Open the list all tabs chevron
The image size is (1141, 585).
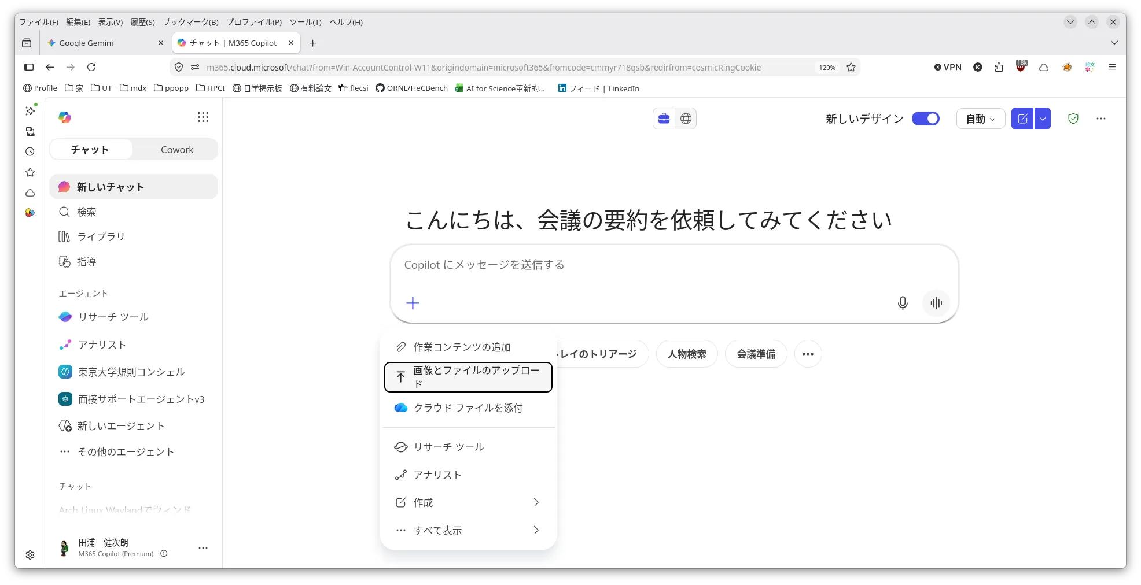click(x=1114, y=43)
